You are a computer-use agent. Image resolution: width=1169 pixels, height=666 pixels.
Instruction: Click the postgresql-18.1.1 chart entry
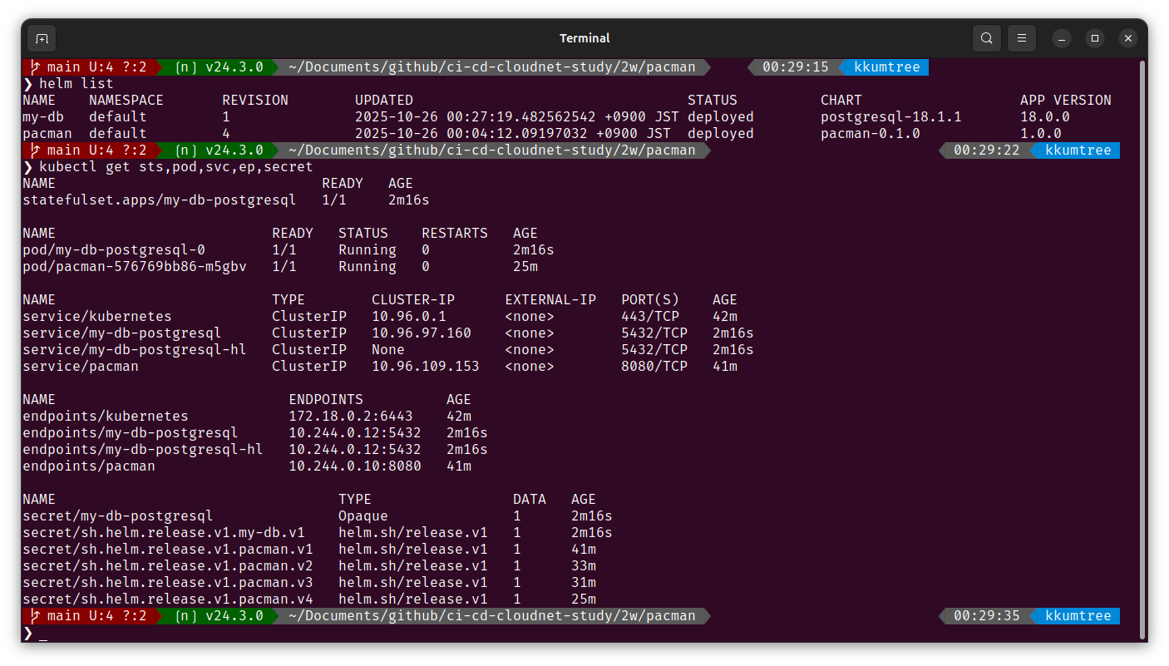pyautogui.click(x=891, y=116)
